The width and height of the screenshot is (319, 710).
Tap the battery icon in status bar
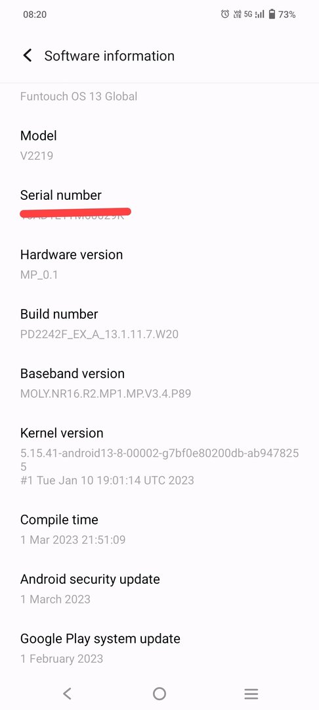click(x=272, y=14)
